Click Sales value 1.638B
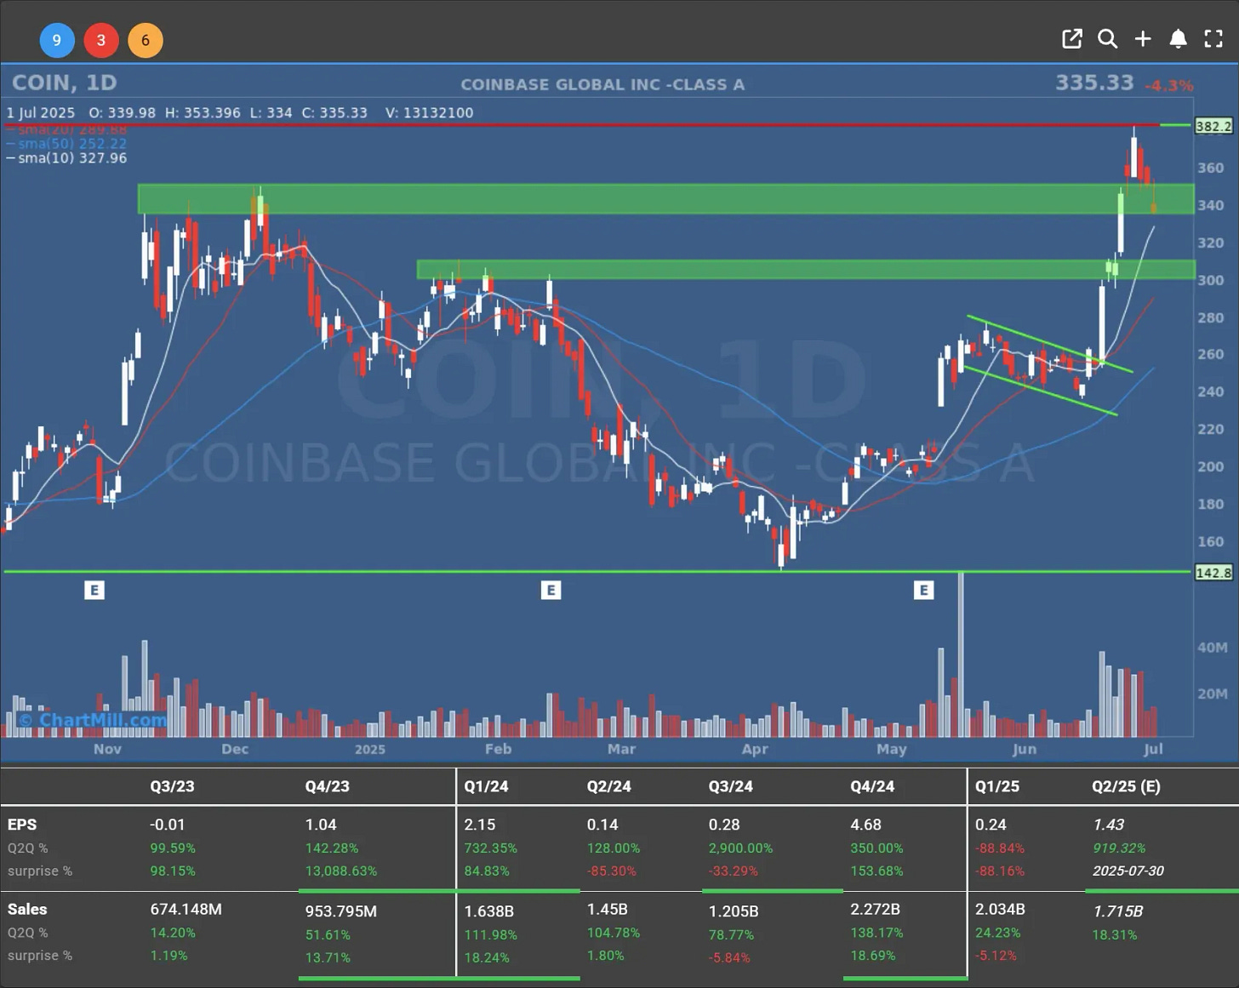The width and height of the screenshot is (1239, 988). click(488, 911)
